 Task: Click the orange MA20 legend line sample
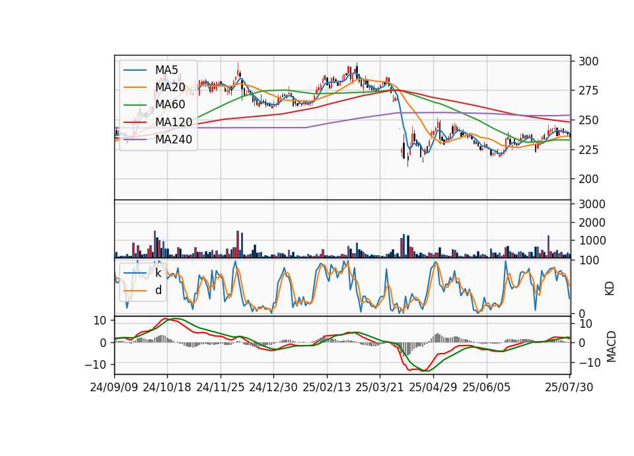click(x=135, y=87)
